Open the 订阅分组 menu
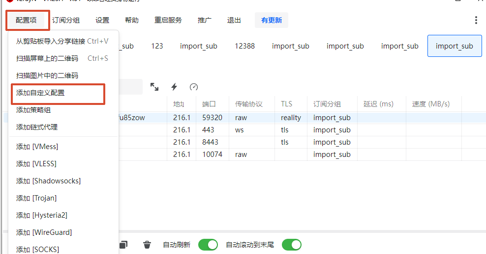Screen dimensions: 486x254 [66, 21]
